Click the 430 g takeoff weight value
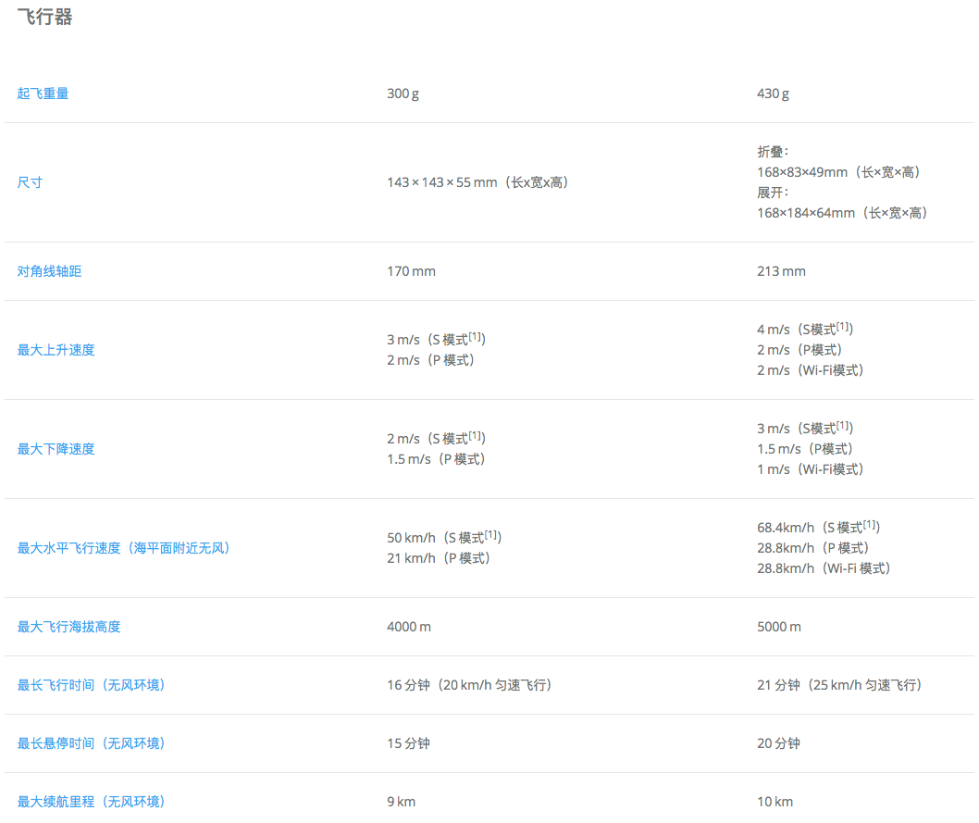 773,94
